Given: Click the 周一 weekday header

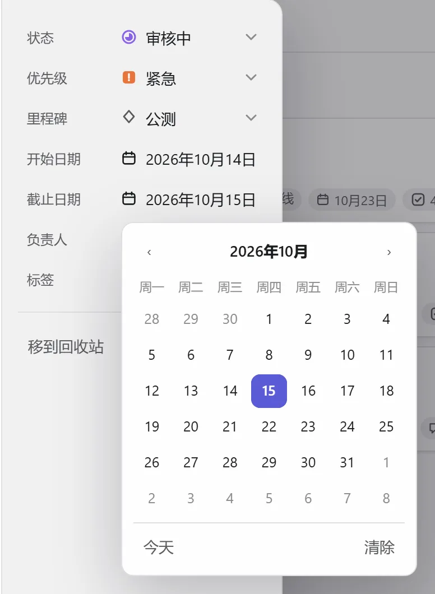Looking at the screenshot, I should (152, 287).
